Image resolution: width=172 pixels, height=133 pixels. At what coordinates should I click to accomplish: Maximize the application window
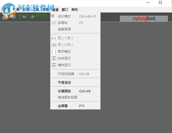160,2
